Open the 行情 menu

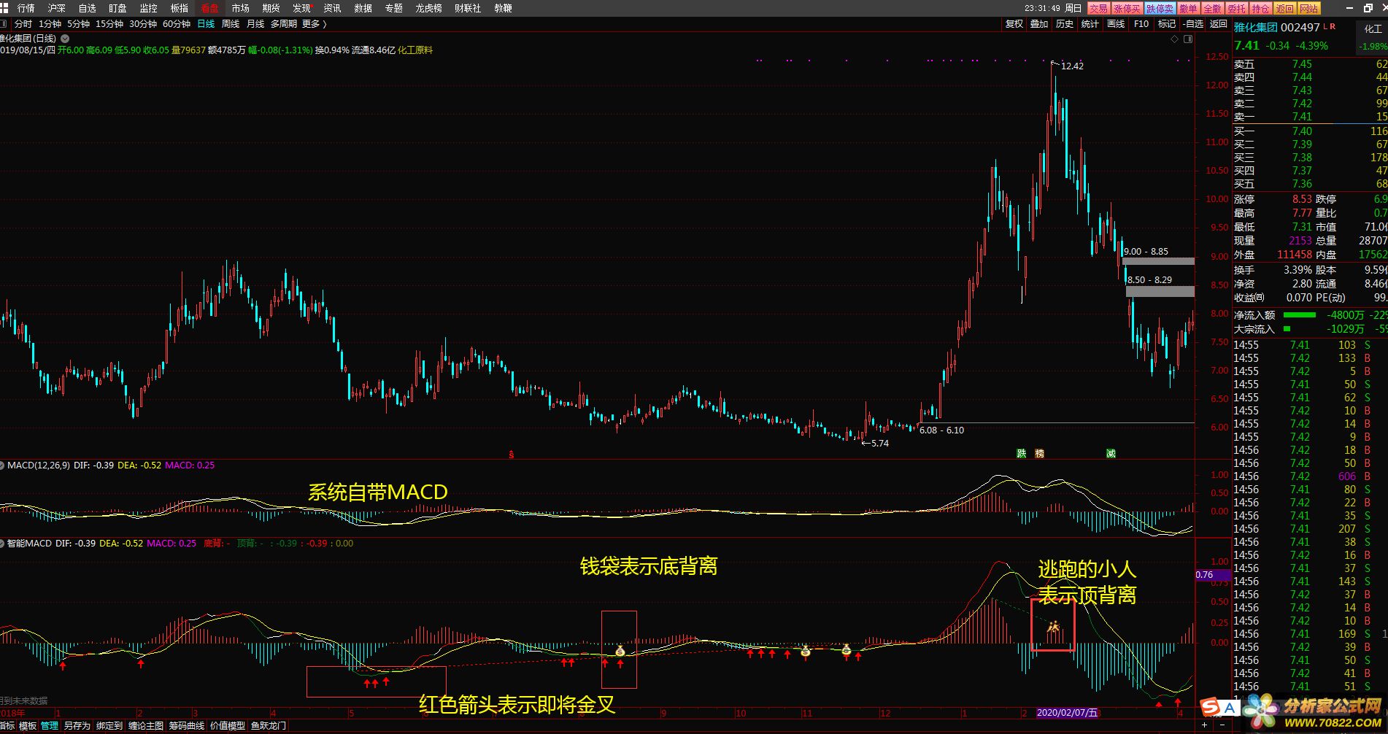click(26, 8)
